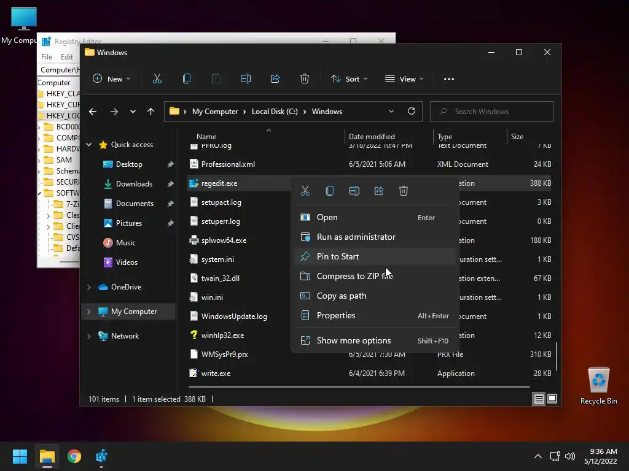Viewport: 629px width, 471px height.
Task: Open the View dropdown
Action: [x=404, y=79]
